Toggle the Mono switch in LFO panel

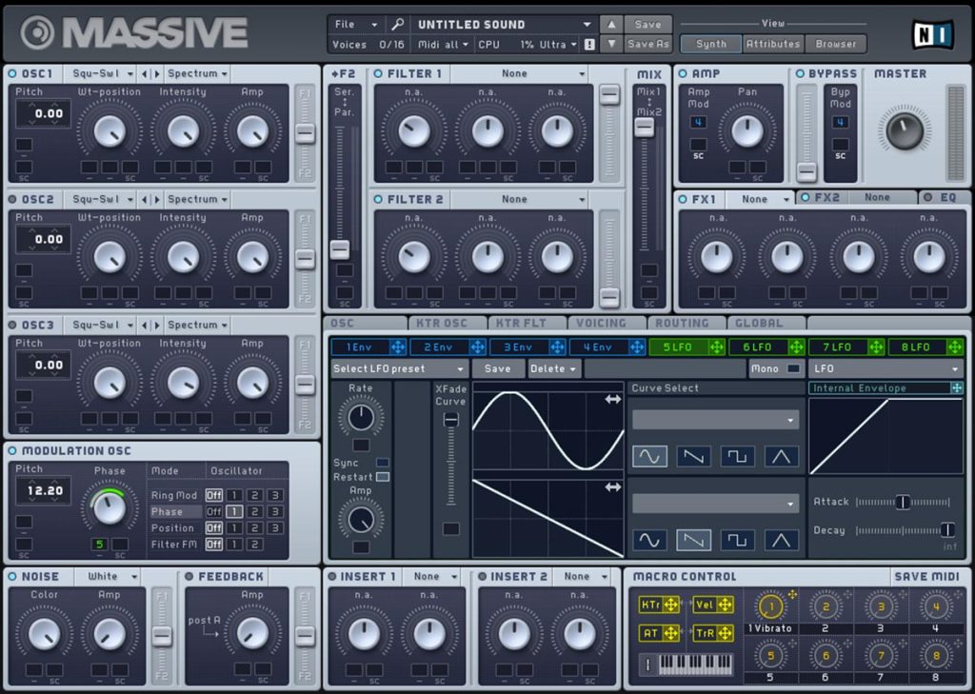pos(793,368)
